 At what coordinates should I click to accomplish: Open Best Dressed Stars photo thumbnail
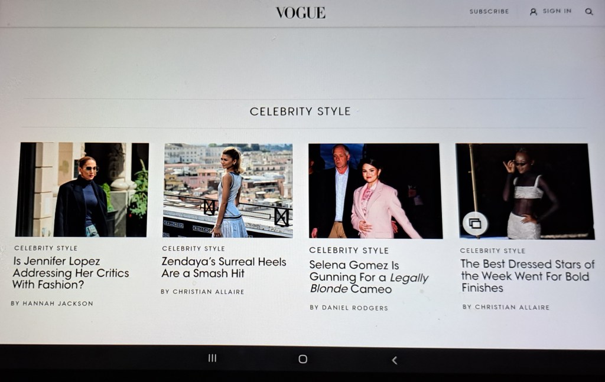(525, 192)
